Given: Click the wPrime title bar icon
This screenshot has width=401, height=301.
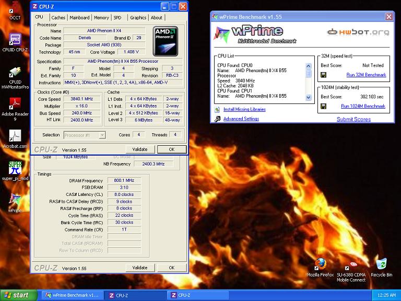Looking at the screenshot, I should pyautogui.click(x=215, y=17).
